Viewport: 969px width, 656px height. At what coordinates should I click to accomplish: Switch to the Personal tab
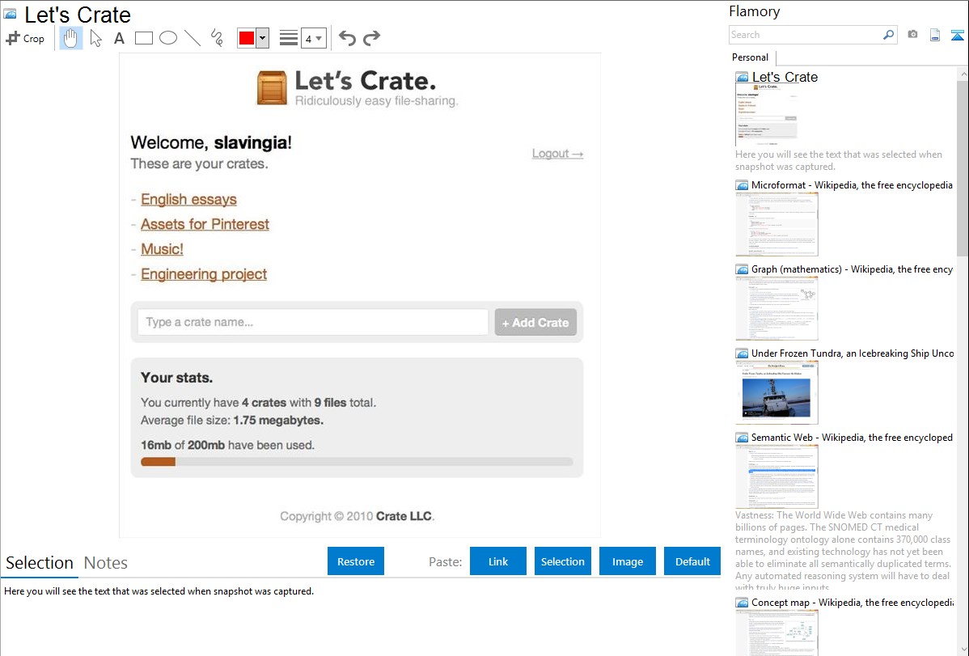click(751, 57)
